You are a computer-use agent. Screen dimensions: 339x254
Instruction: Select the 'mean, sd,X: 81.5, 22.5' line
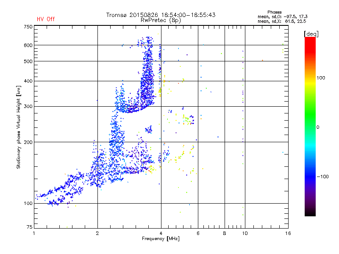(x=282, y=21)
